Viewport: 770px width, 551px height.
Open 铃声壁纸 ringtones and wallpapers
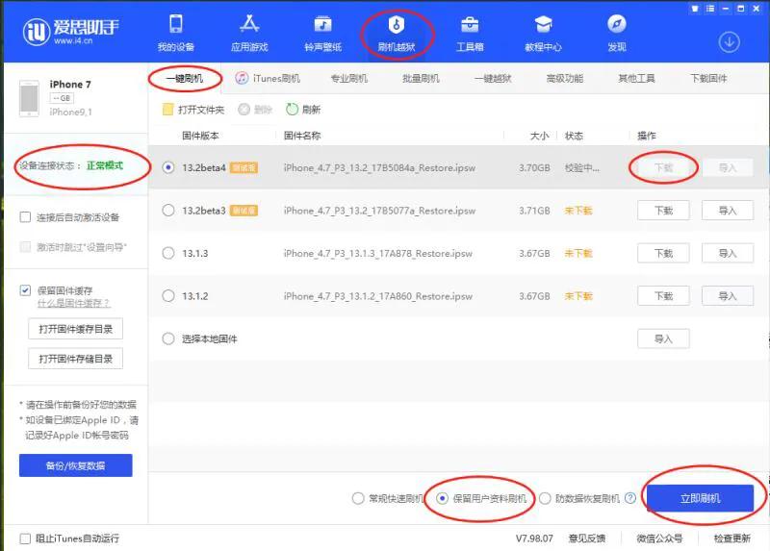coord(322,33)
